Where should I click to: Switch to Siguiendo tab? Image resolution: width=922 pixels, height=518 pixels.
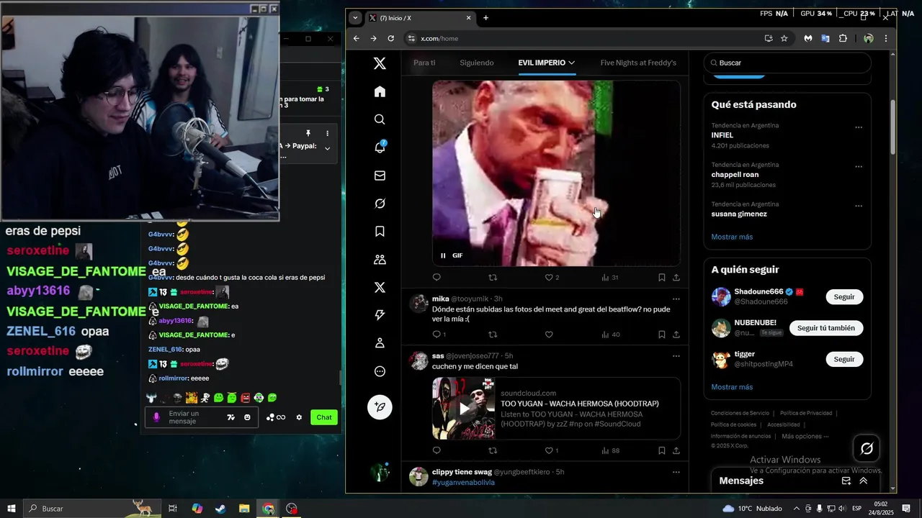coord(477,63)
